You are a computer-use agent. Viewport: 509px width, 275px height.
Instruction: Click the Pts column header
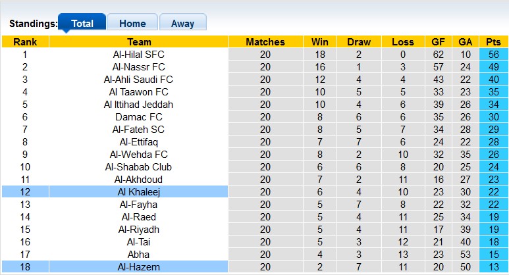click(x=493, y=42)
